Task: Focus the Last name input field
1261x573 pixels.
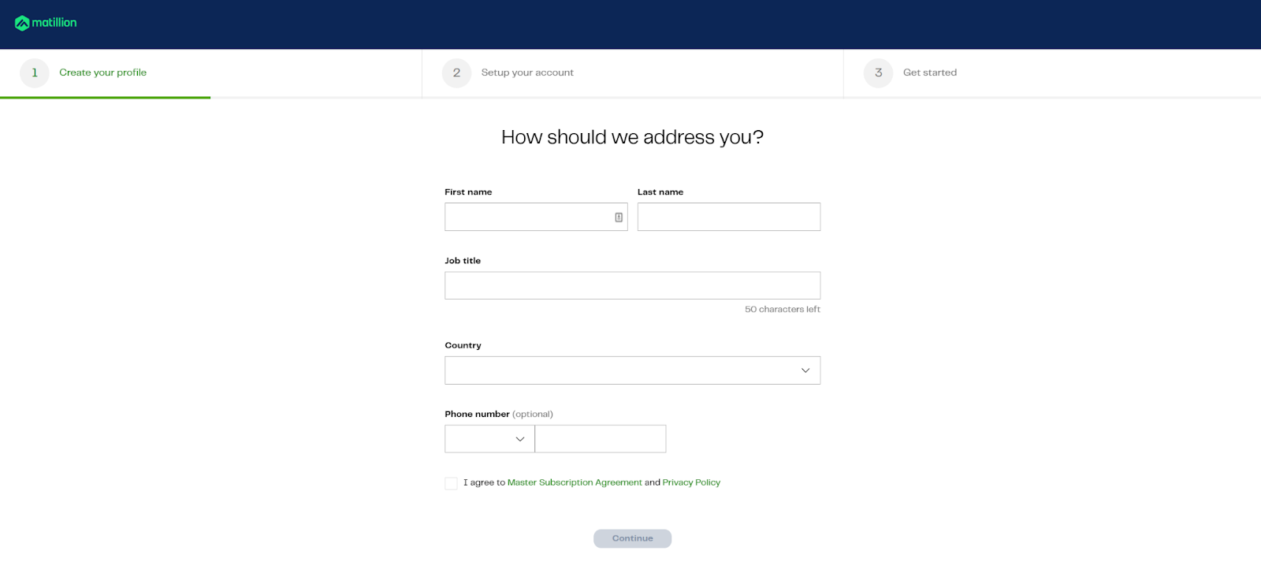Action: pyautogui.click(x=729, y=217)
